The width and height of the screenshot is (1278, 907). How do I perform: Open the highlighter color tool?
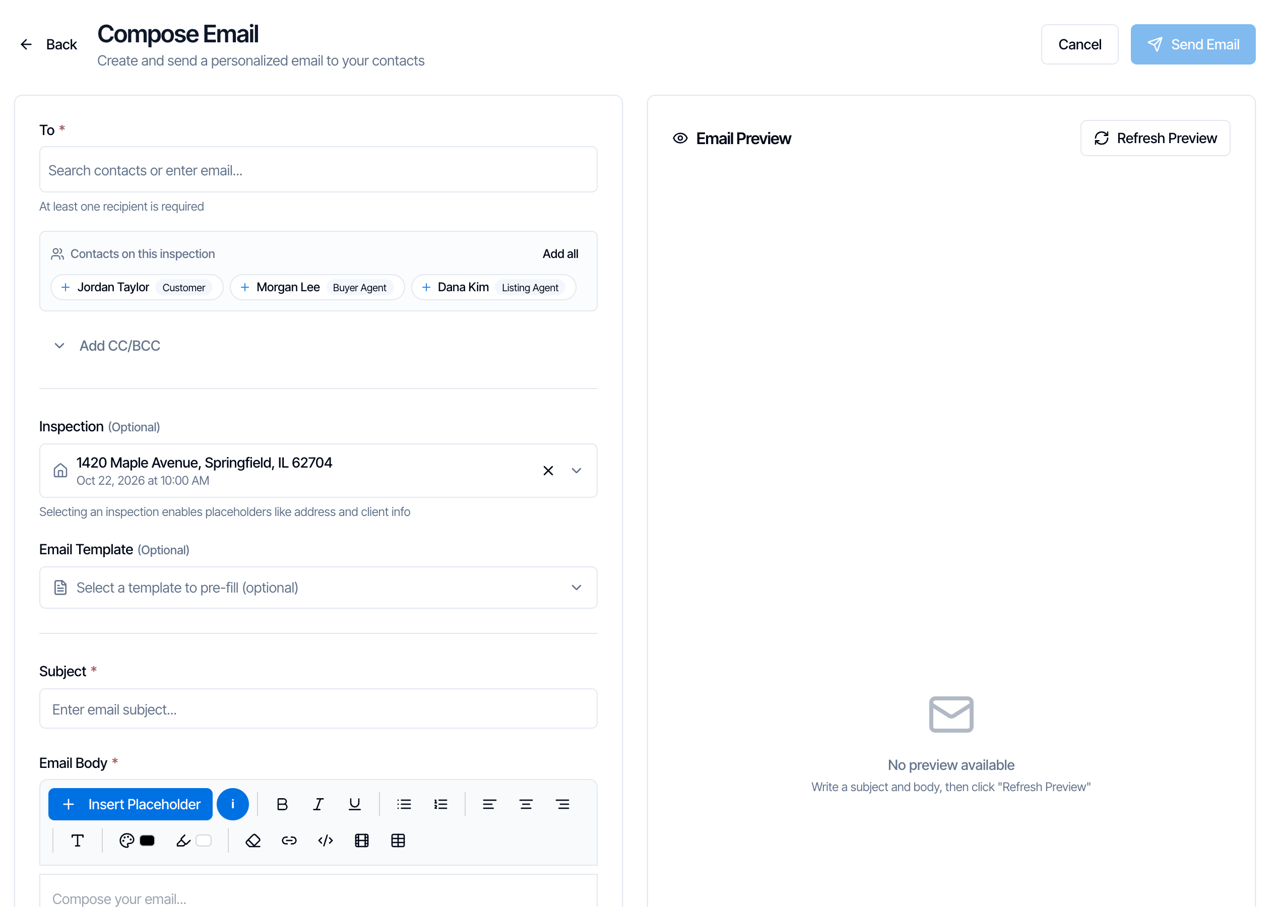pyautogui.click(x=183, y=840)
